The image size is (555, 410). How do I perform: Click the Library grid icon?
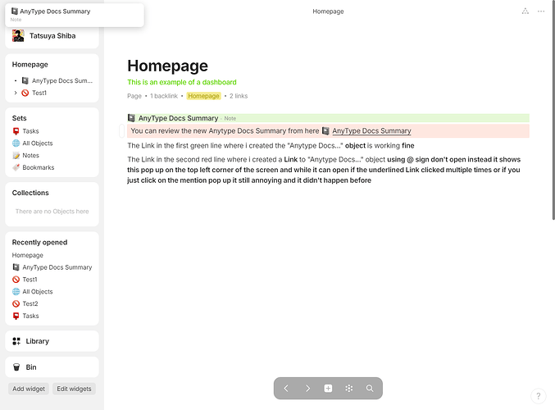(16, 341)
